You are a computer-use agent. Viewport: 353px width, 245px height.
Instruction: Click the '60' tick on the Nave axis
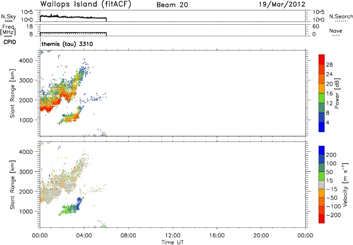pyautogui.click(x=315, y=27)
